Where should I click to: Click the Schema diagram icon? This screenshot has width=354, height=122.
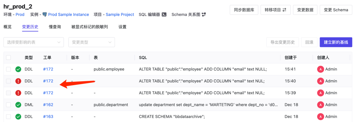click(x=204, y=15)
